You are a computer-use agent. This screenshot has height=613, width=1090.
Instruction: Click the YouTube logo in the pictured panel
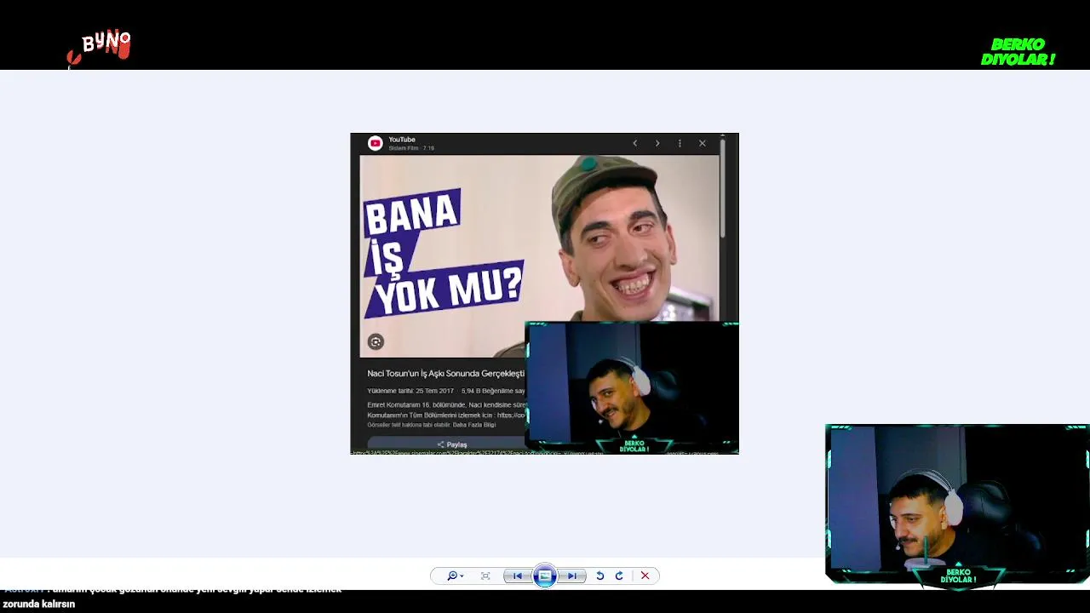coord(375,143)
